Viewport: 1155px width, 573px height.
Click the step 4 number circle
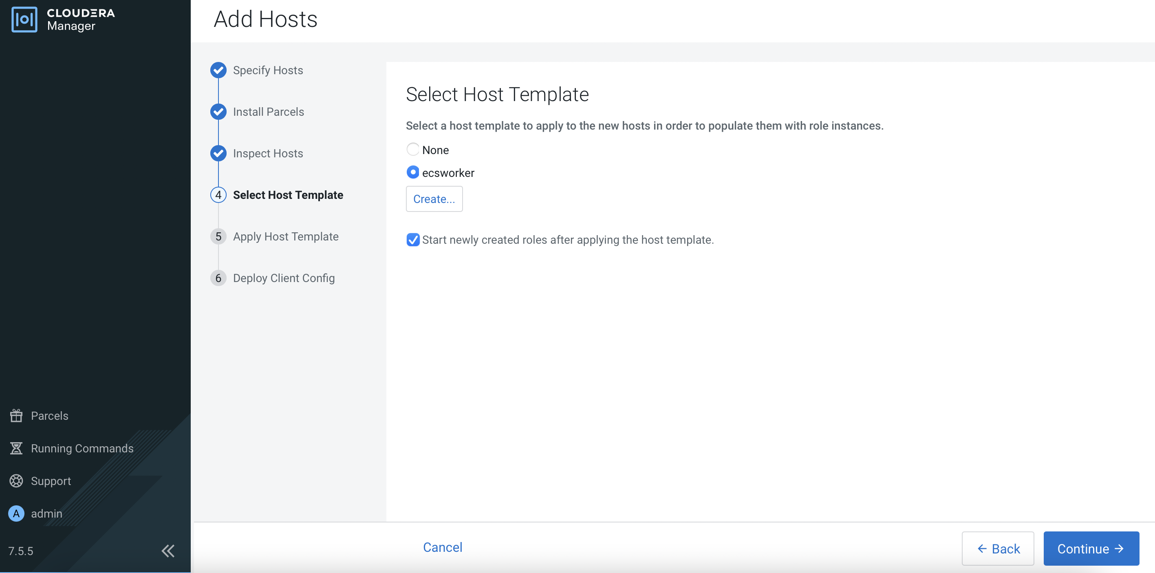pyautogui.click(x=218, y=195)
